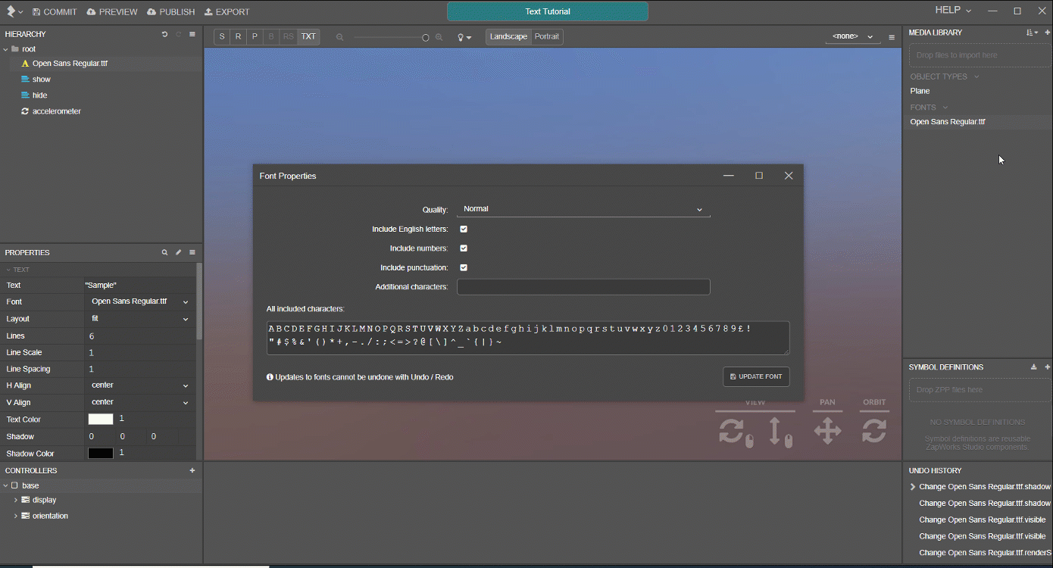This screenshot has width=1053, height=568.
Task: Click the search icon in Properties panel
Action: click(164, 252)
